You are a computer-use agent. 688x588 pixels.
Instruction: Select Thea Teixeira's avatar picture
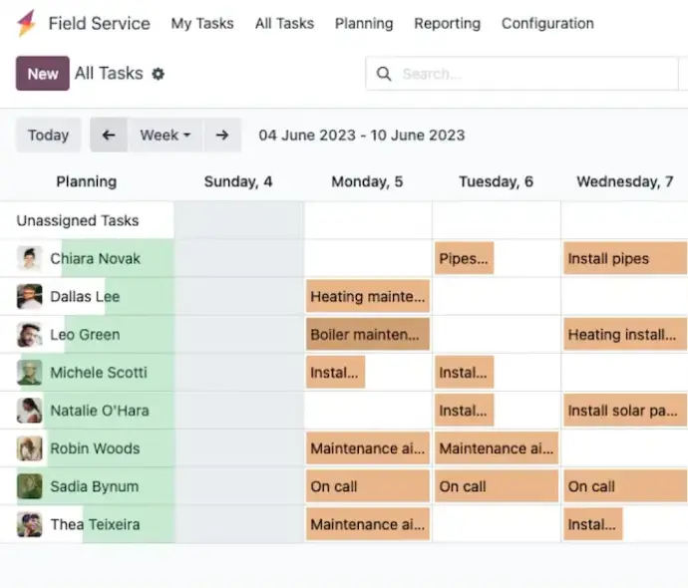point(29,524)
